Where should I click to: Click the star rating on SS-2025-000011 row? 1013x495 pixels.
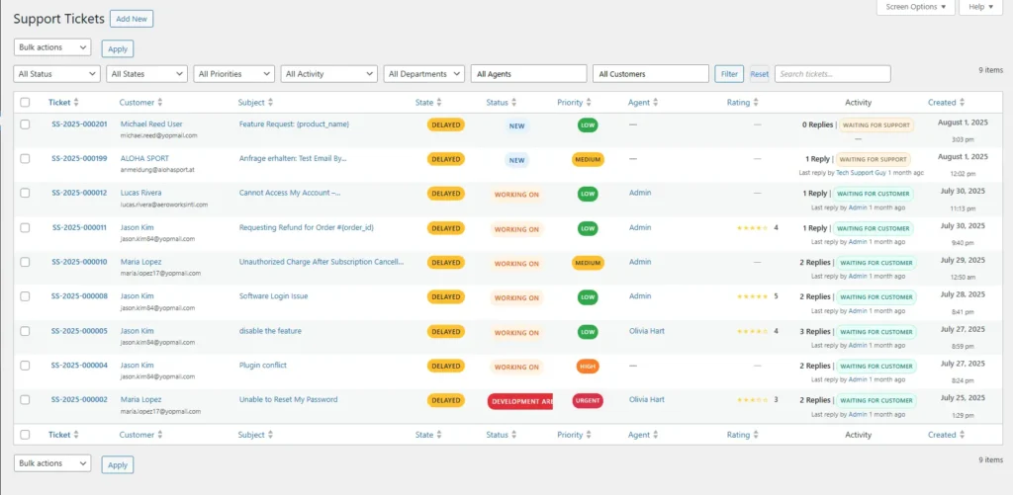click(x=753, y=228)
